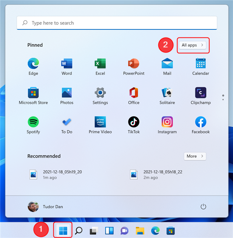Open File Explorer on the taskbar

[x=140, y=231]
